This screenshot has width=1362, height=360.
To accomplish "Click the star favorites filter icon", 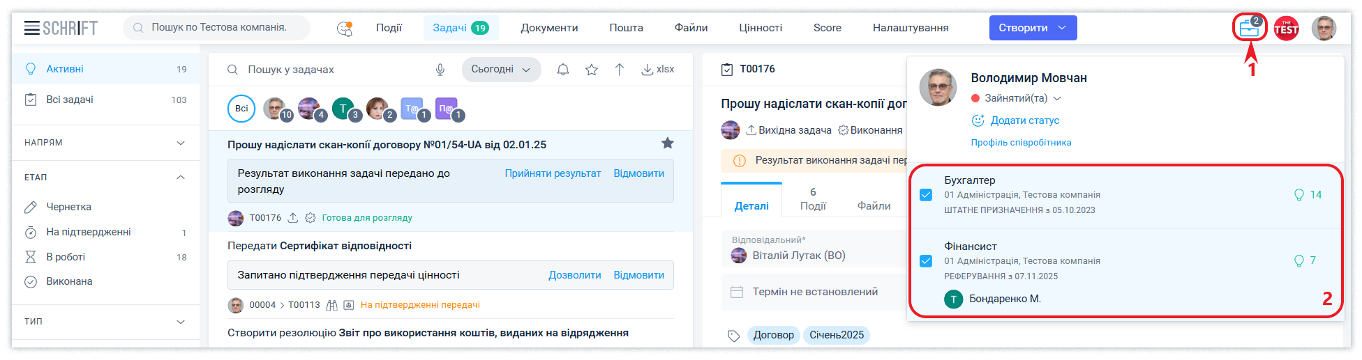I will point(592,70).
